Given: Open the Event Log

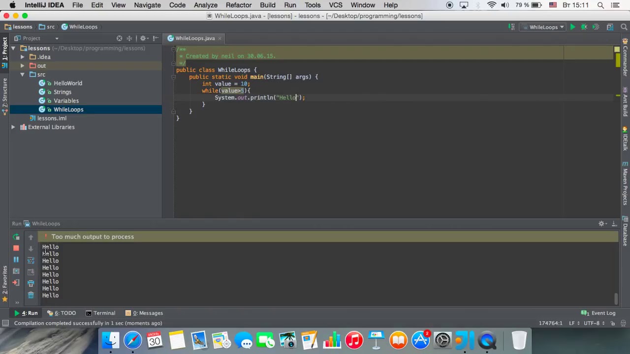Looking at the screenshot, I should coord(598,313).
